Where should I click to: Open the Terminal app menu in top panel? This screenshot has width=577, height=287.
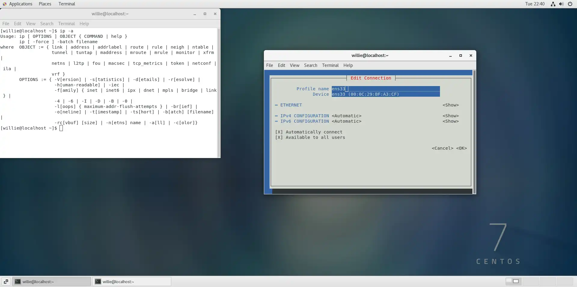pyautogui.click(x=67, y=4)
